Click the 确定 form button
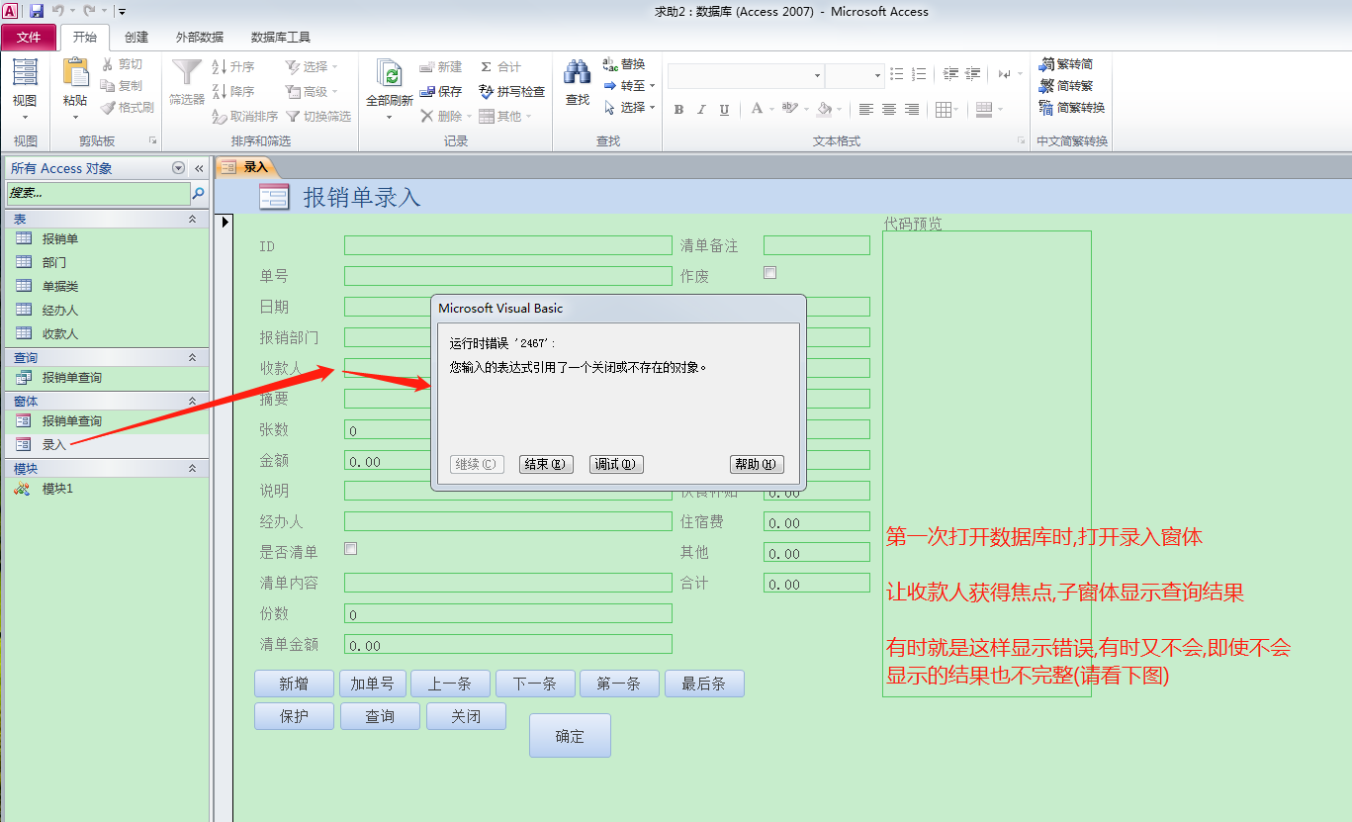 point(570,736)
